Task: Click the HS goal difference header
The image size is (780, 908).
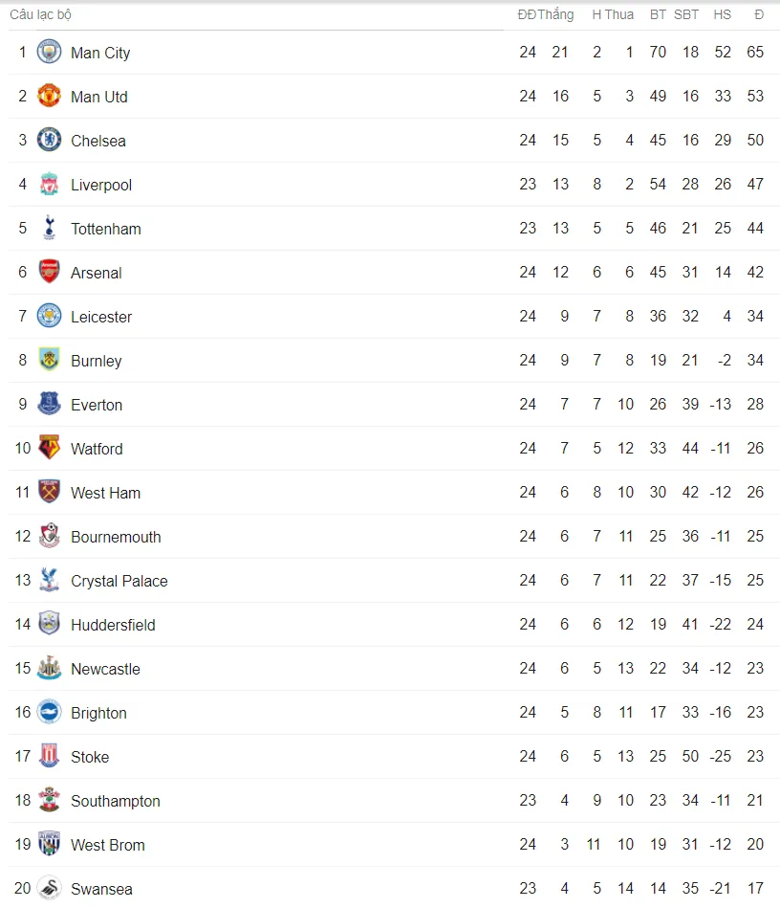Action: [x=722, y=14]
